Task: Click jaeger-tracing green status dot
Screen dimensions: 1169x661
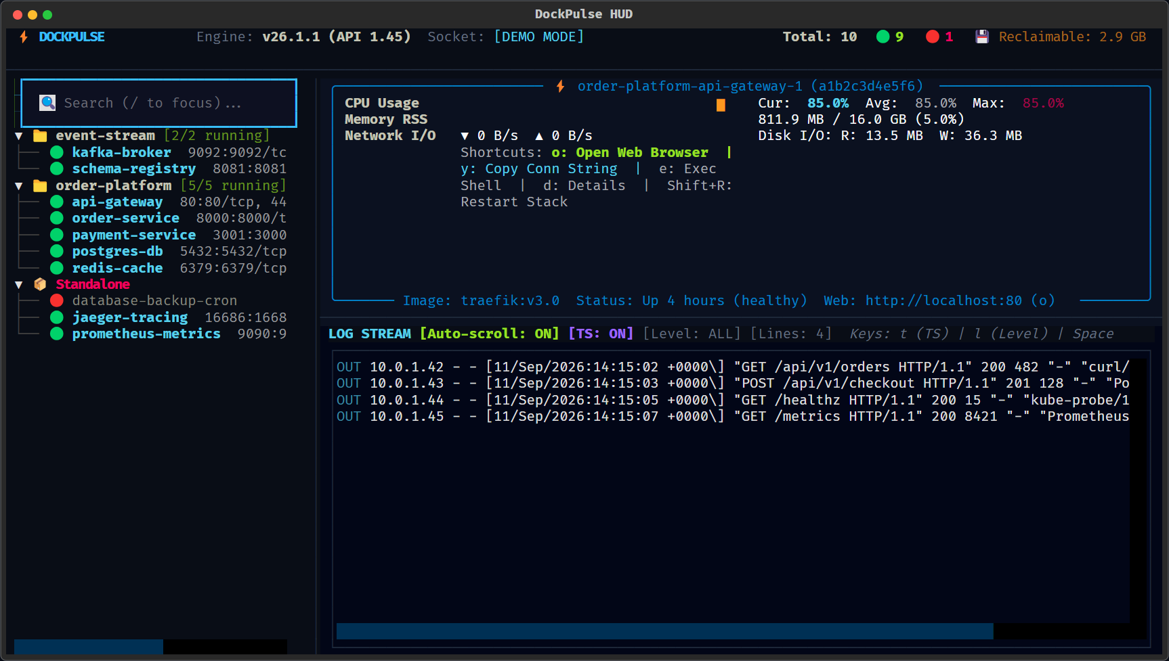Action: 57,317
